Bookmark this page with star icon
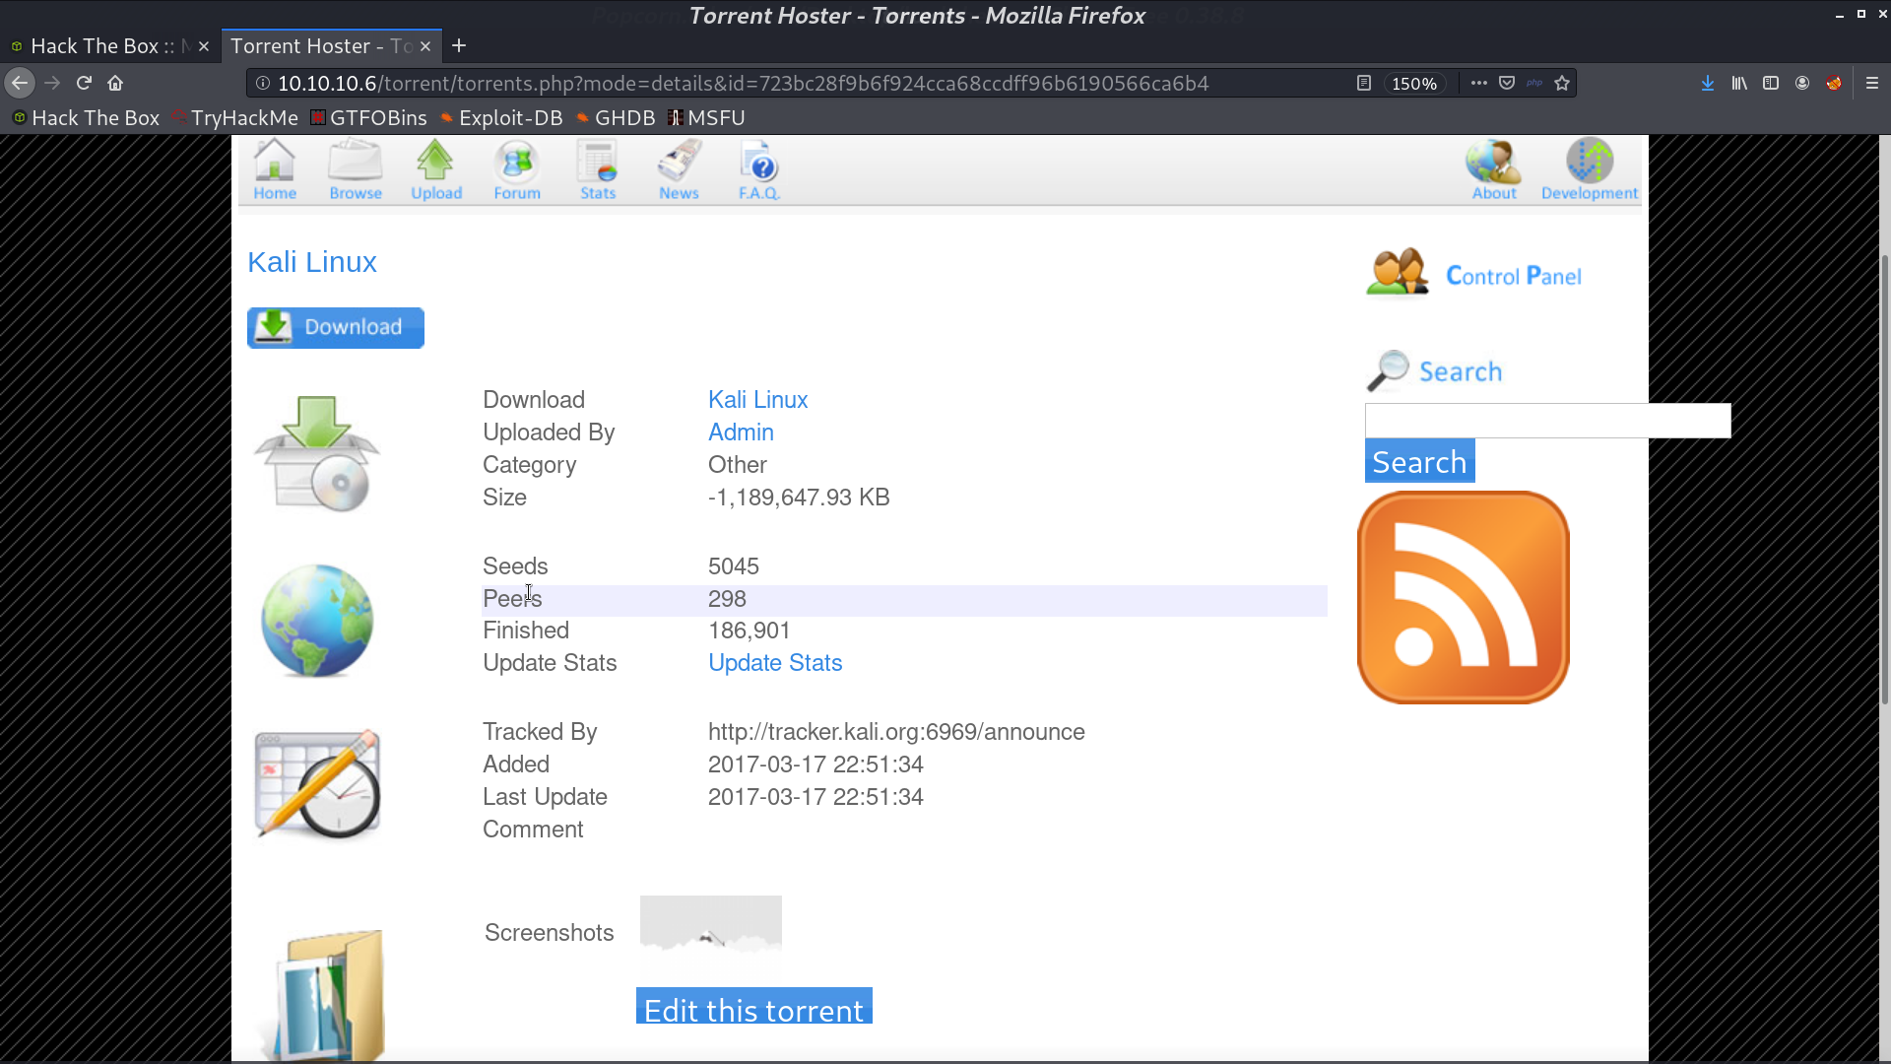The height and width of the screenshot is (1064, 1891). [1562, 84]
